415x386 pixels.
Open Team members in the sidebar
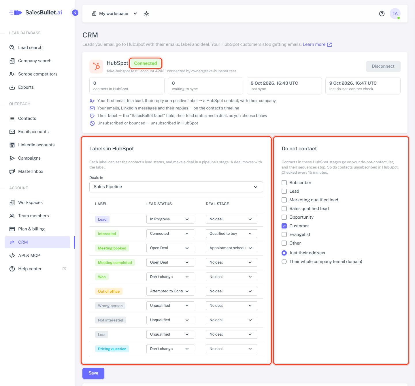(x=37, y=216)
